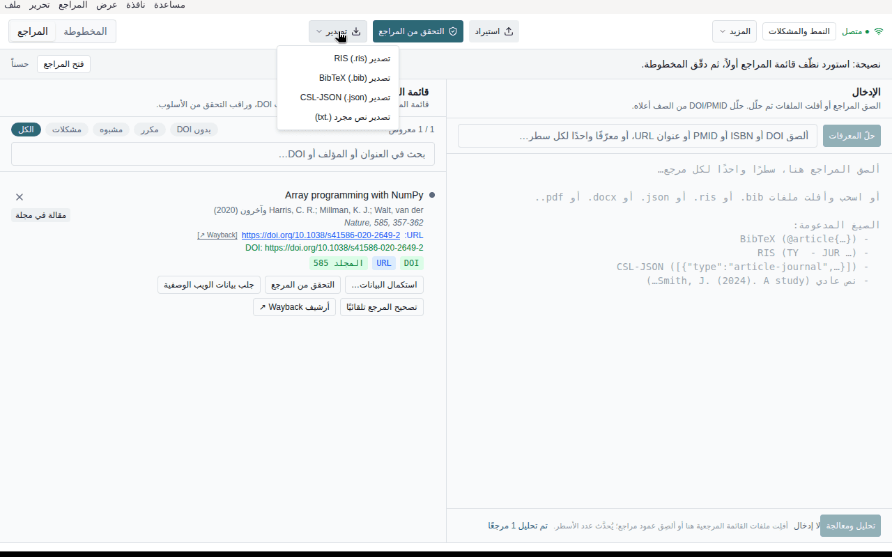Viewport: 892px width, 557px height.
Task: Open the المزيد dropdown
Action: click(x=734, y=31)
